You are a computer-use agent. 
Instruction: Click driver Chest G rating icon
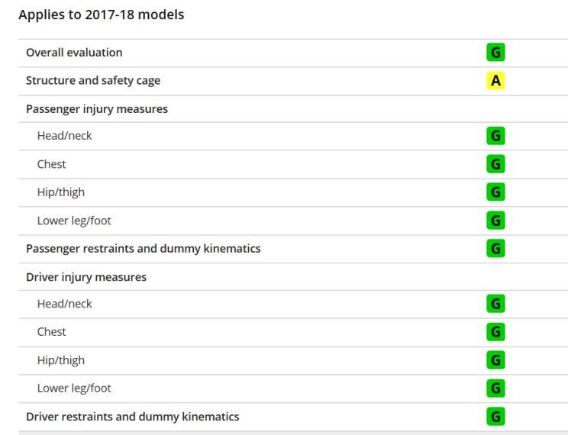[x=495, y=332]
